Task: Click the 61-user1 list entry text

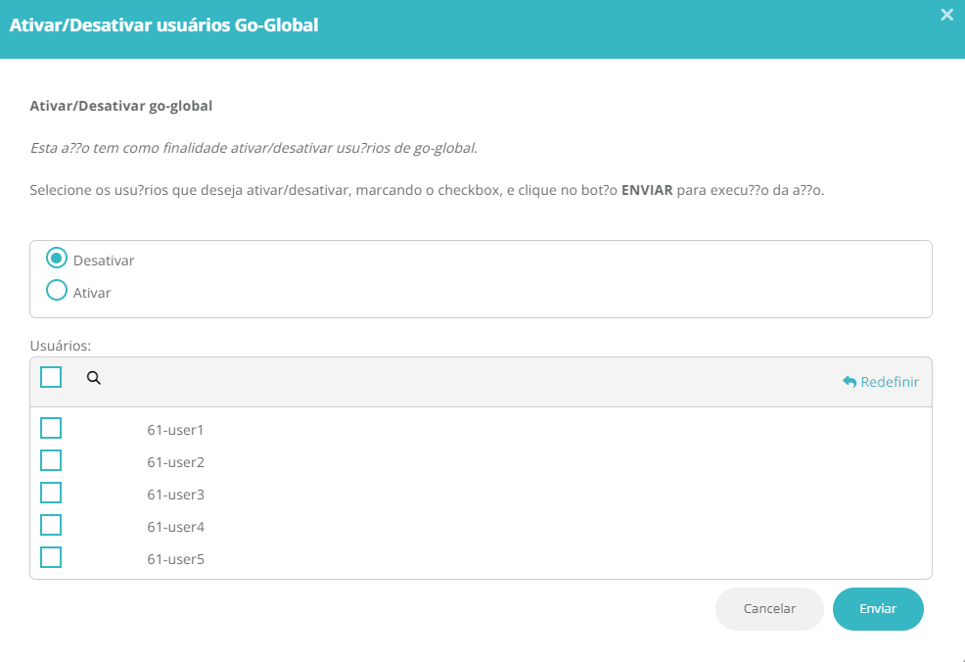Action: tap(175, 430)
